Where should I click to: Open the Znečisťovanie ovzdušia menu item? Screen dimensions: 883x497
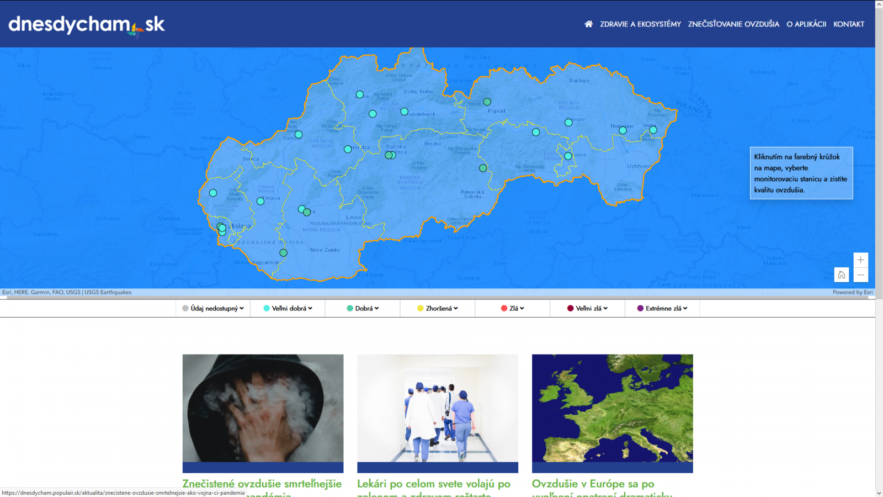coord(733,24)
